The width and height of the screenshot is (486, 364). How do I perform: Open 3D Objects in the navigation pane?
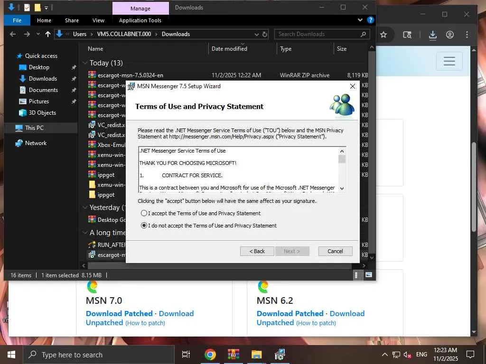[x=42, y=113]
